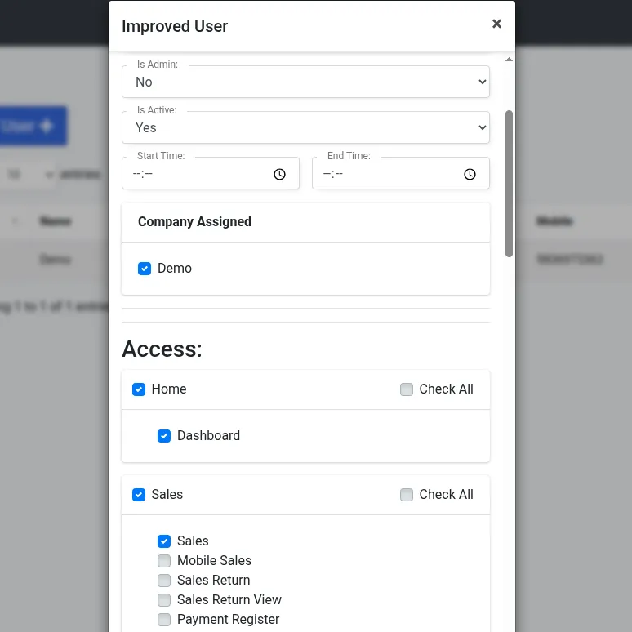Click the scrollbar up arrow
The image size is (632, 632).
(x=509, y=60)
